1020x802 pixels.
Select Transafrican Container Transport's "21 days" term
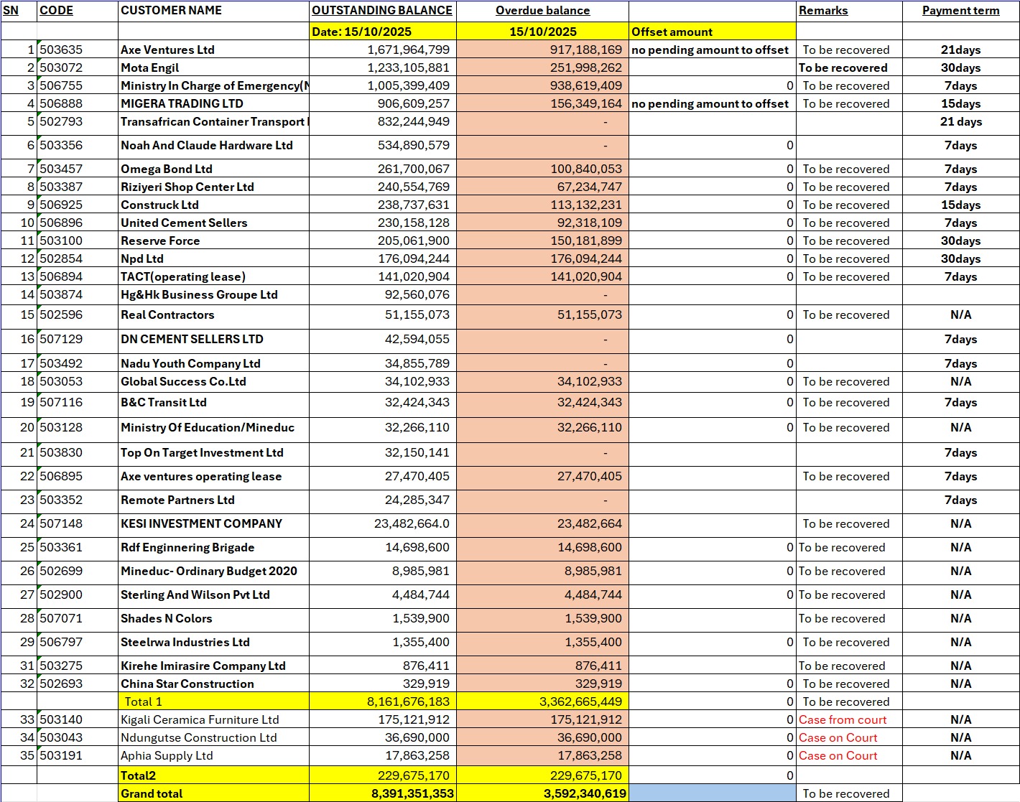(x=960, y=121)
